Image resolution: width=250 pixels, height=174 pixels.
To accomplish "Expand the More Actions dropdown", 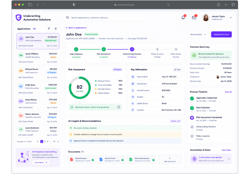I will tap(198, 34).
